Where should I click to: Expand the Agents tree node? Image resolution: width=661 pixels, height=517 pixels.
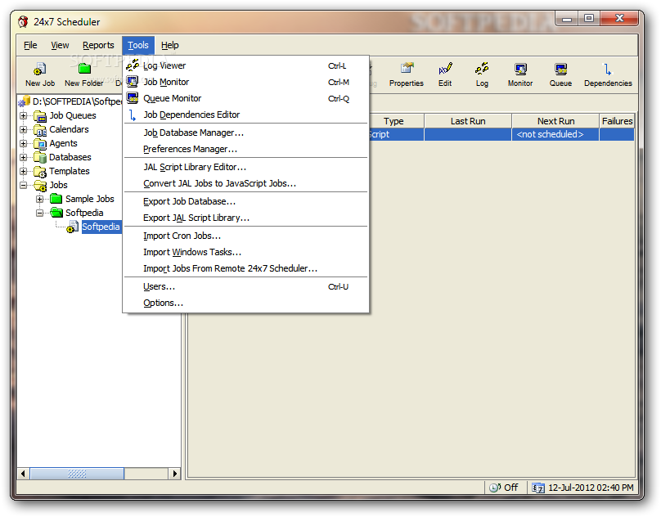click(23, 143)
